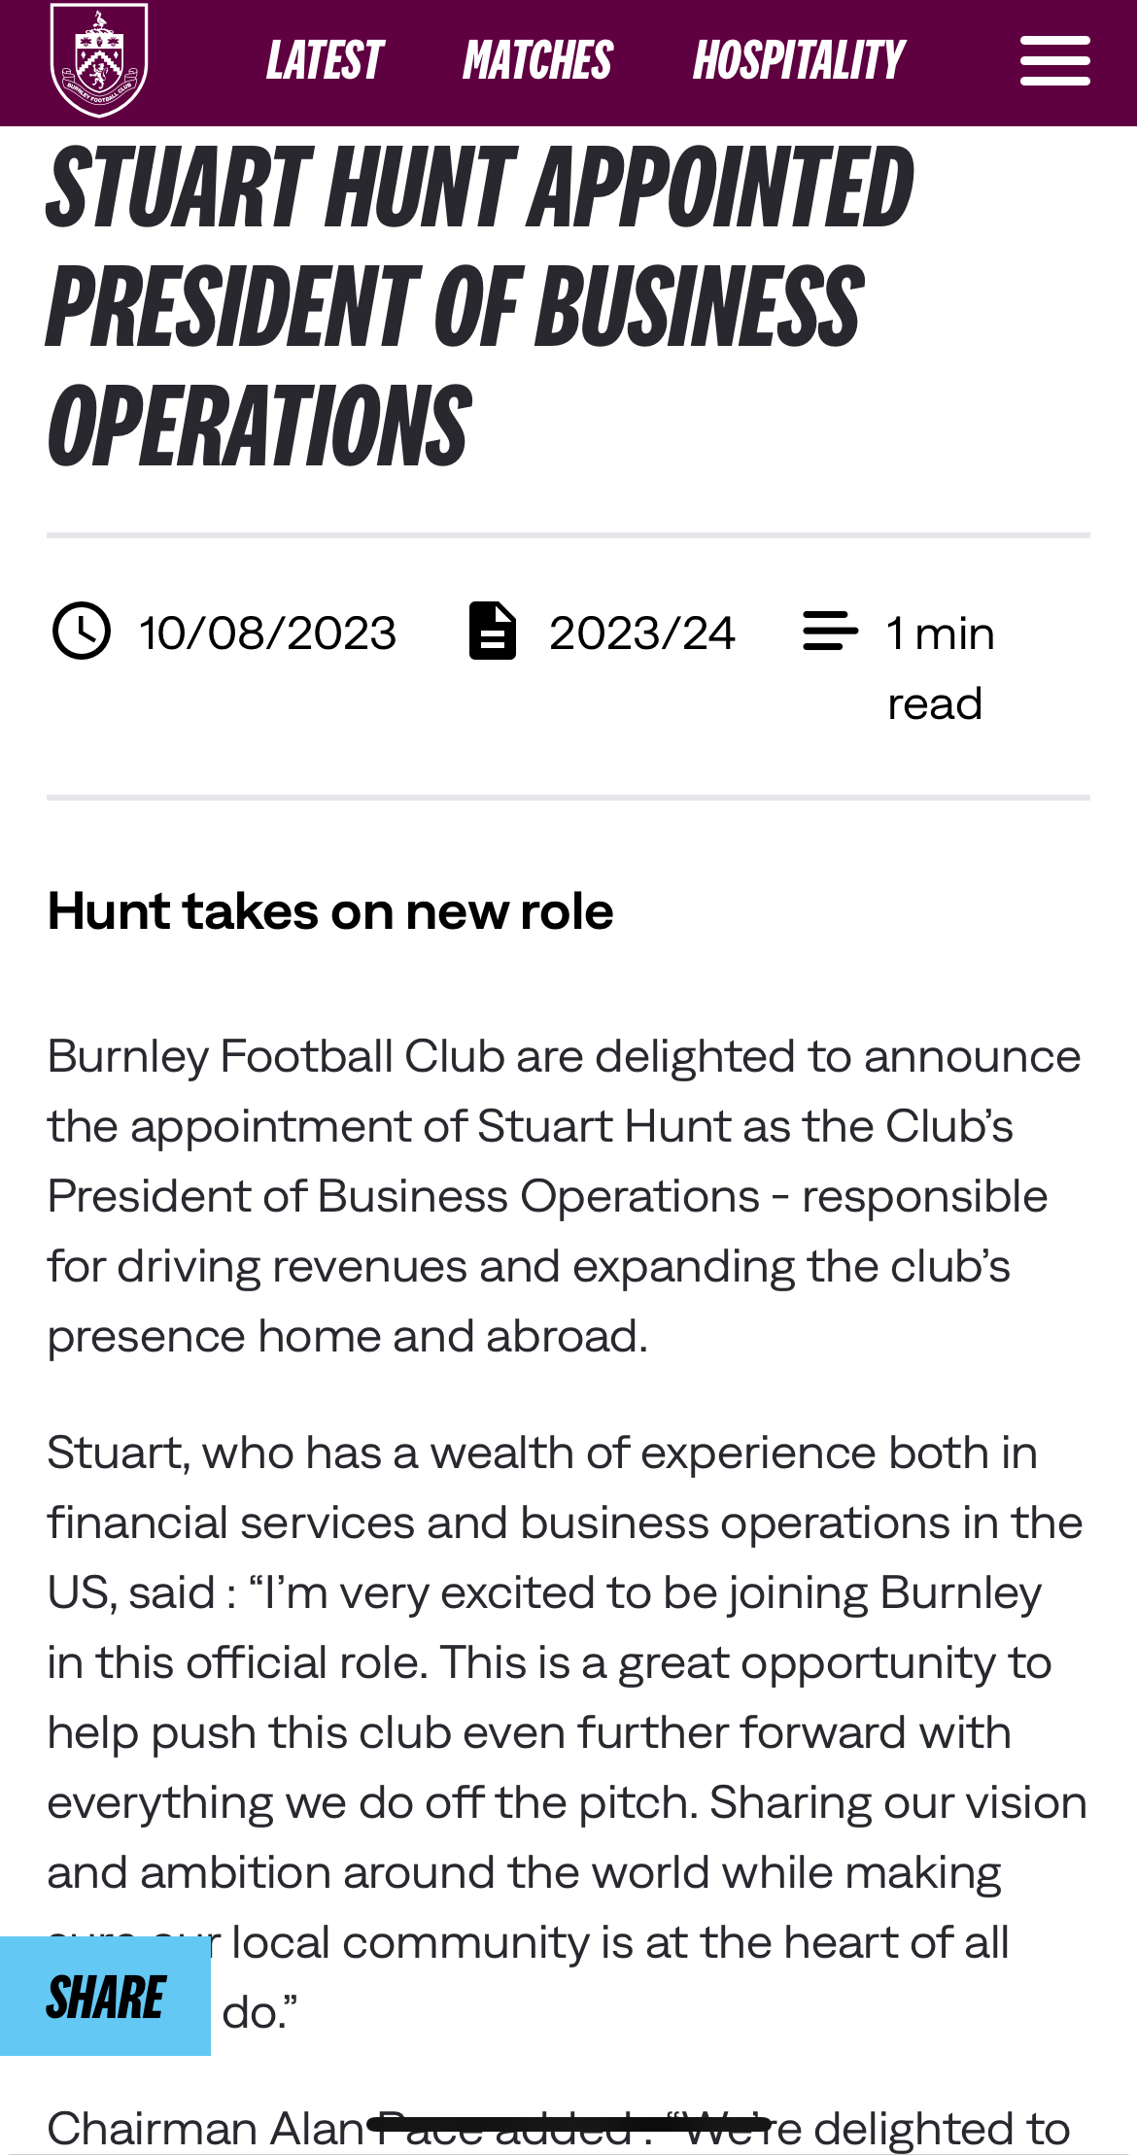Tap the Burnley FC crest logo
This screenshot has height=2155, width=1137.
tap(99, 60)
